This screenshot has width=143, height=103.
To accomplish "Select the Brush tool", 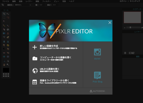I will point(8,26).
